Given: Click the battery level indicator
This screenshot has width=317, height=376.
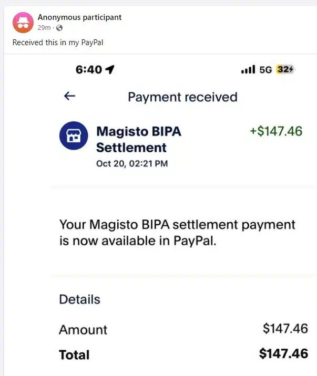Looking at the screenshot, I should (285, 70).
